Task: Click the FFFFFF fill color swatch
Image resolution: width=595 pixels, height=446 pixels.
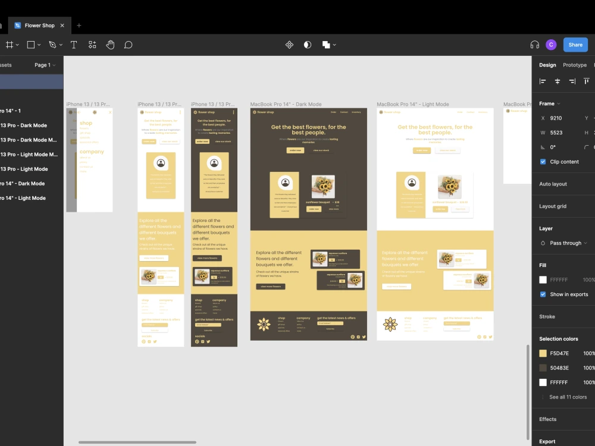Action: click(543, 280)
